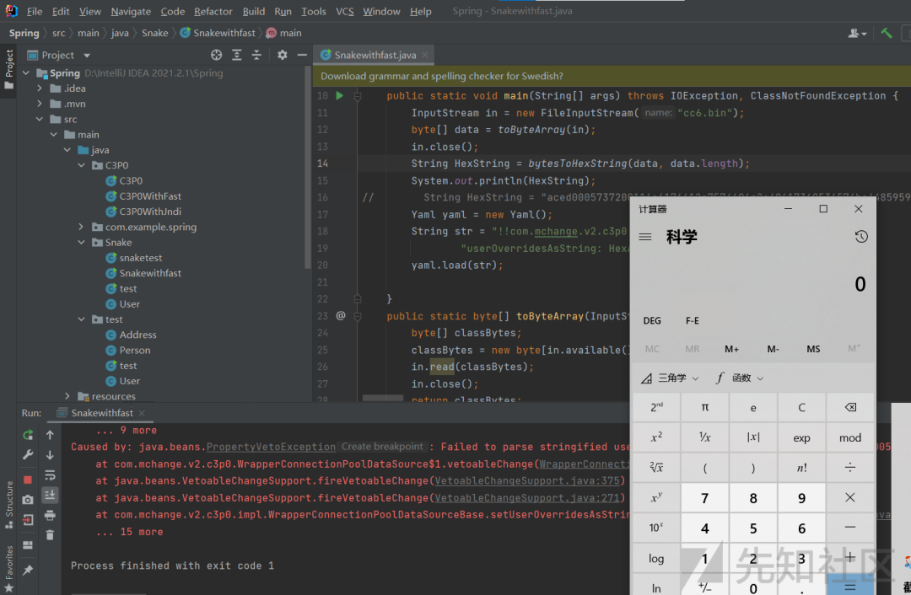Screen dimensions: 911x595
Task: Open Calculator navigation hamburger menu
Action: pos(645,237)
